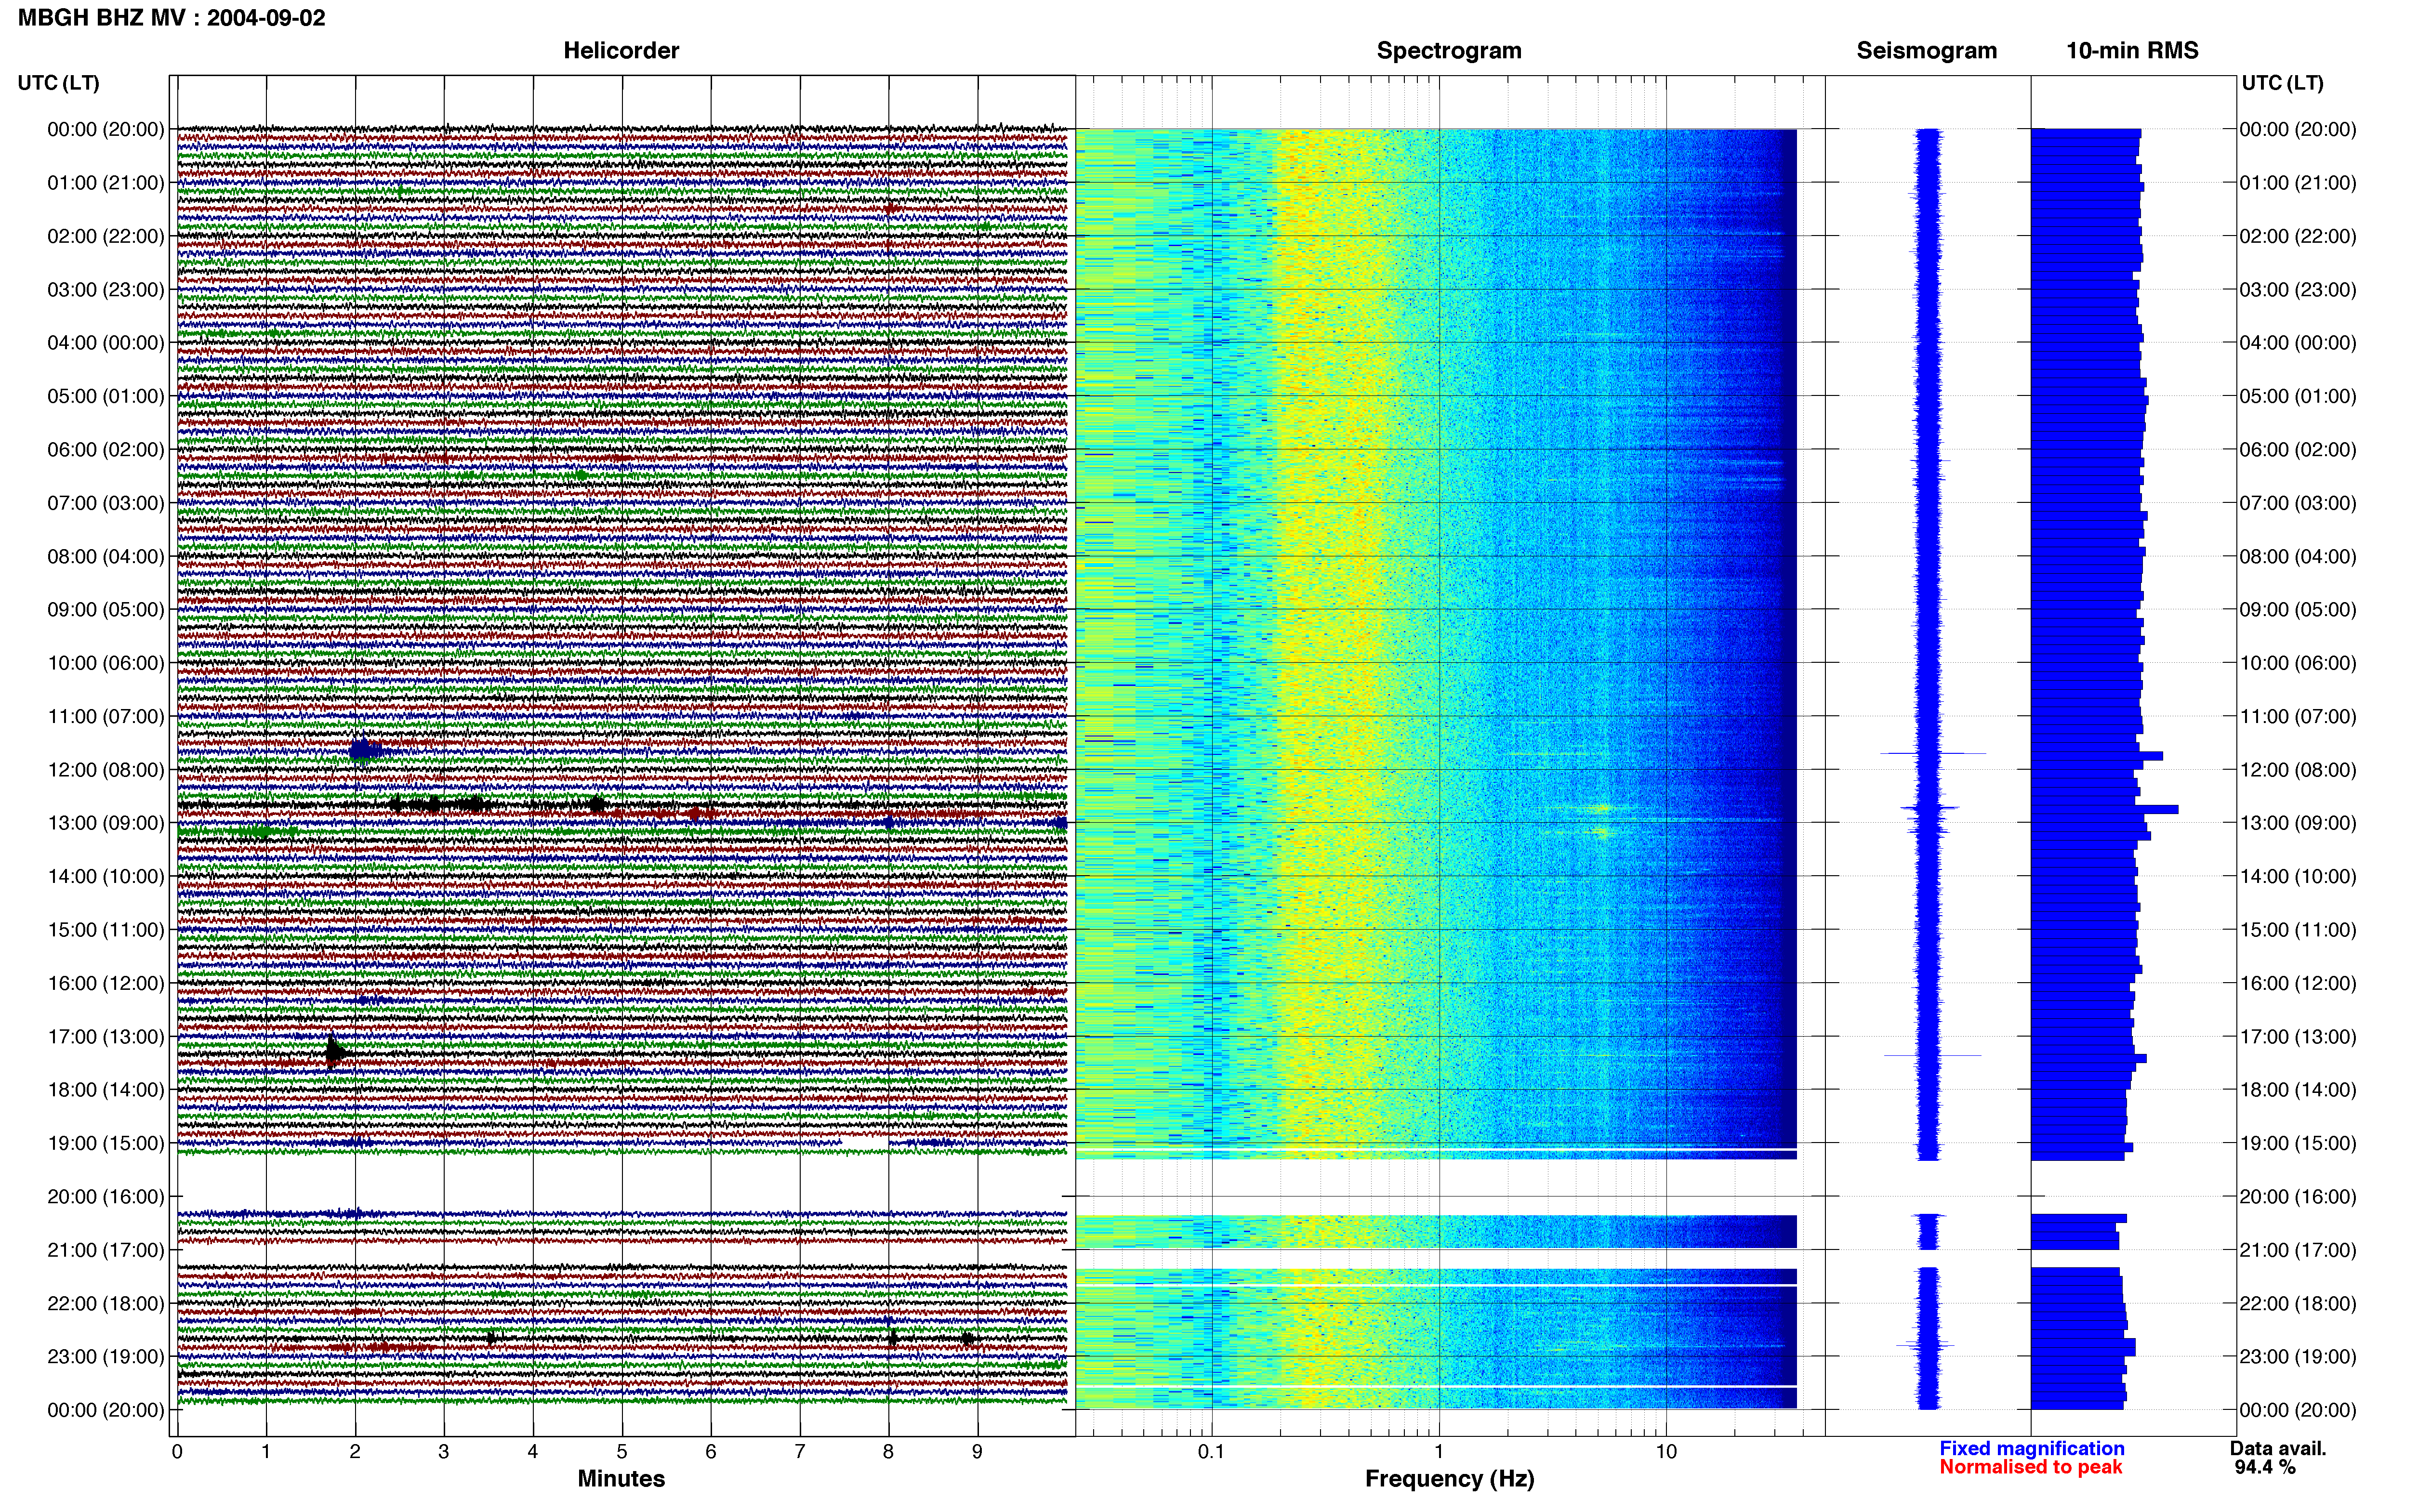The image size is (2418, 1512).
Task: Click the '10-min RMS' panel heading
Action: tap(2132, 51)
